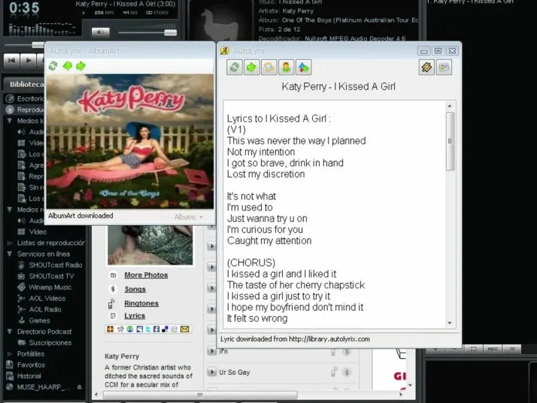
Task: Click Winamp previous track button
Action: [11, 60]
